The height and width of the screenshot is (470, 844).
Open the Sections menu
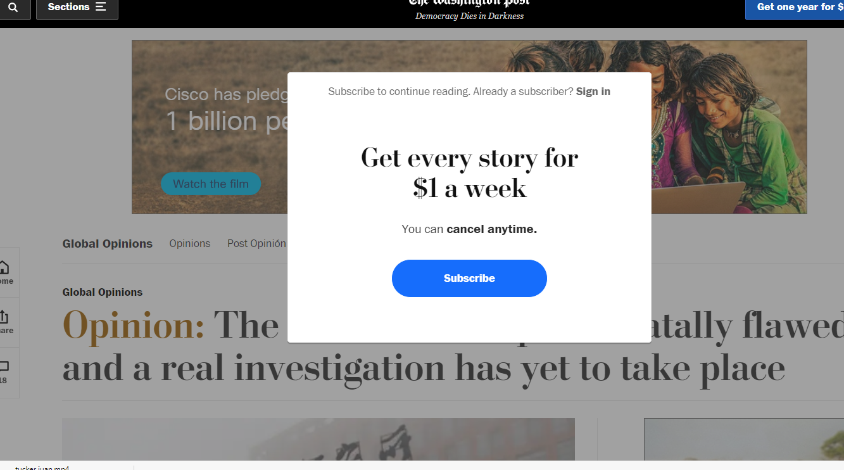[77, 8]
